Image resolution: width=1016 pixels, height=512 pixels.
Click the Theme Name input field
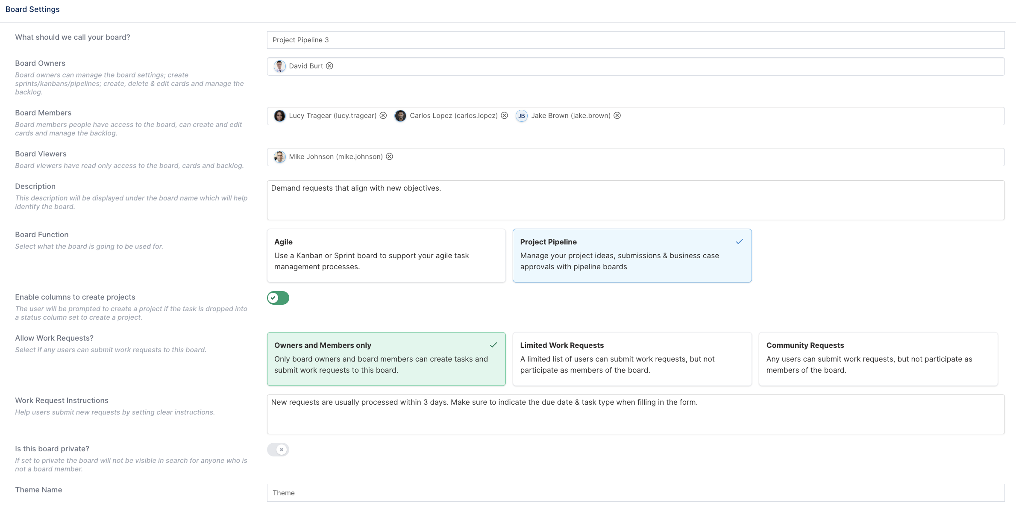[636, 493]
